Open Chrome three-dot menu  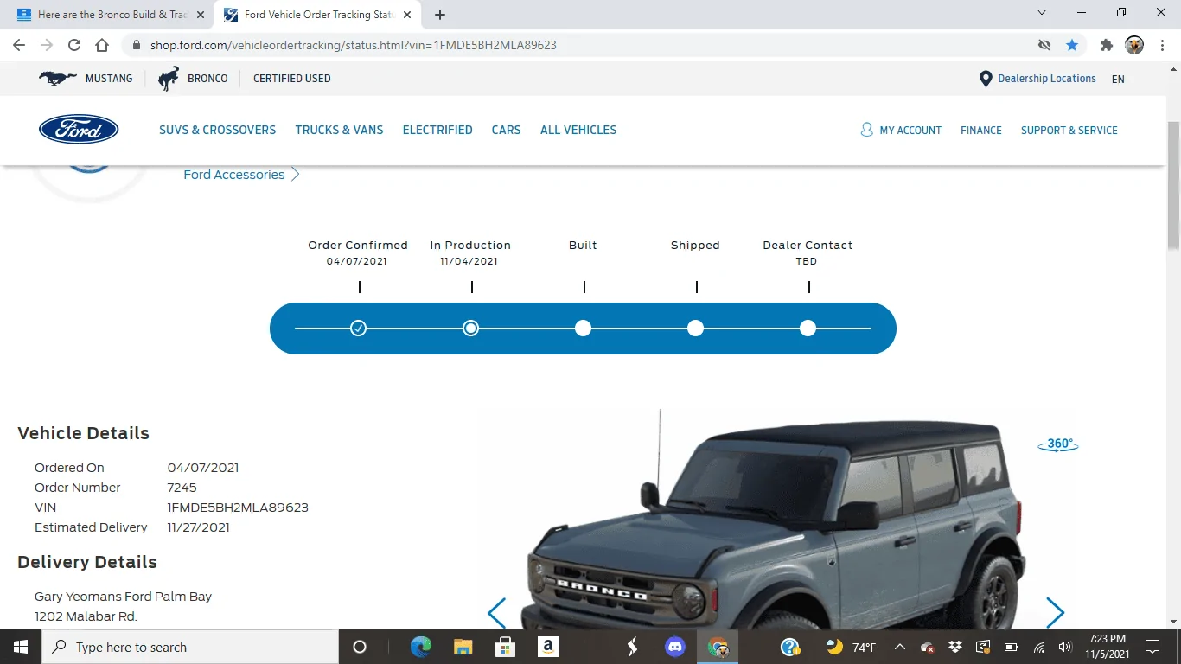[1163, 45]
